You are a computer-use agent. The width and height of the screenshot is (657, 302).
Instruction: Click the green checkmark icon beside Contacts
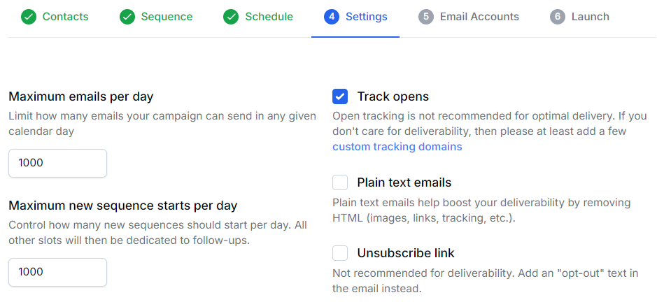click(29, 17)
